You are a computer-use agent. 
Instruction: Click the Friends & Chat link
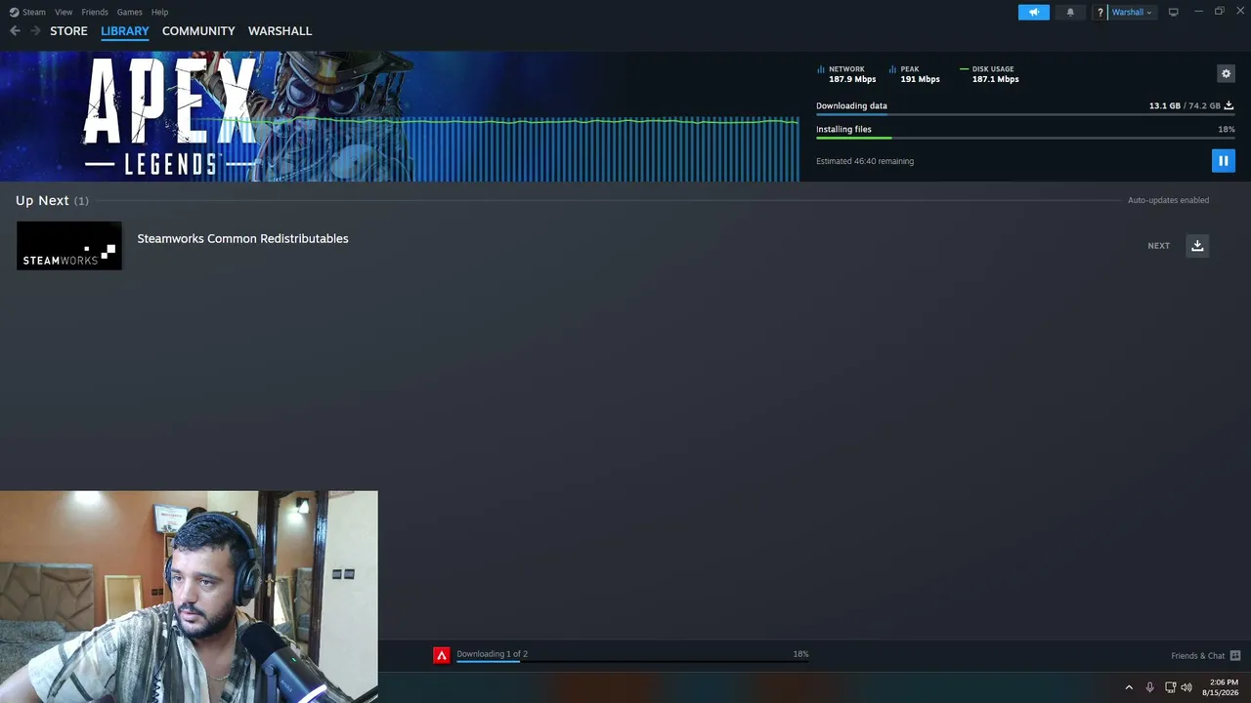pyautogui.click(x=1197, y=656)
